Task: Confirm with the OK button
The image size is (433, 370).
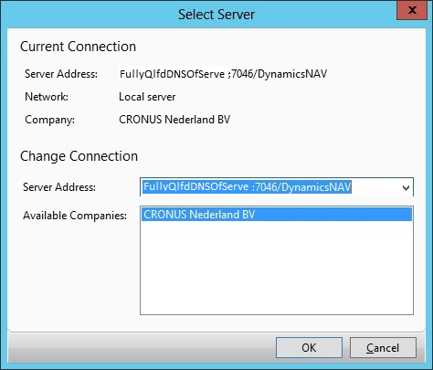Action: tap(309, 347)
